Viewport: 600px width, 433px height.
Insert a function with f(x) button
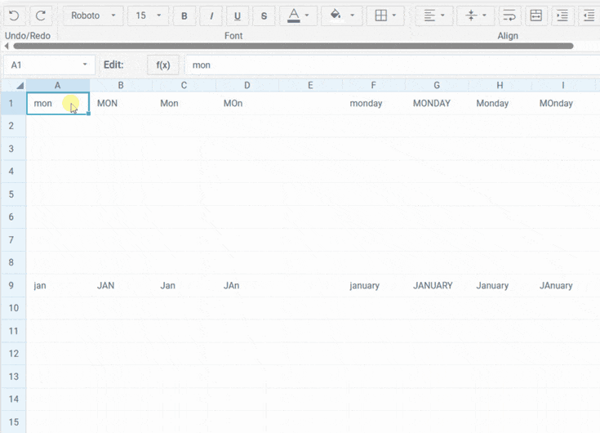click(162, 65)
